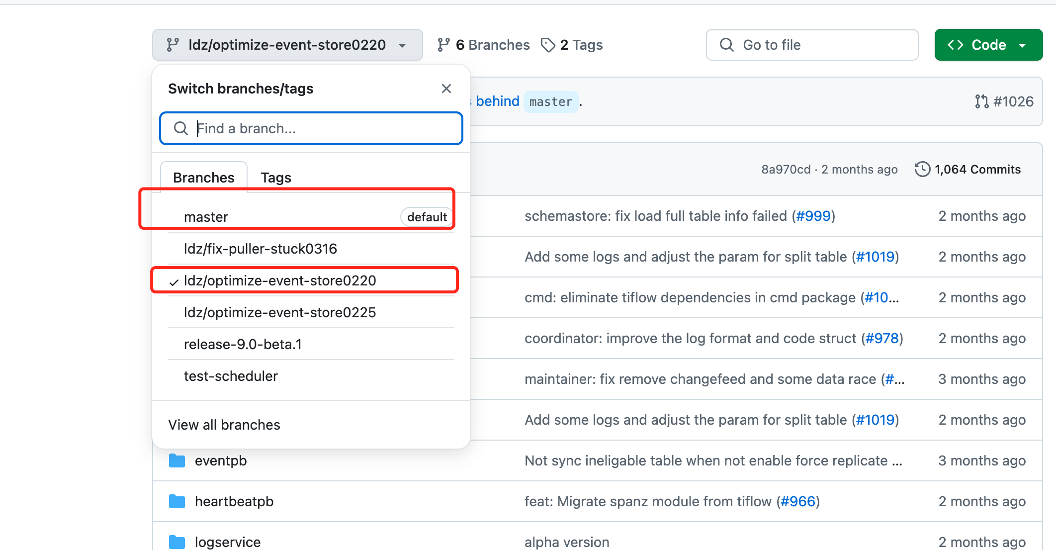Open issue link #978

(x=882, y=338)
